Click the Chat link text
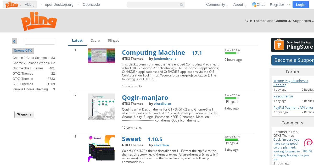Image resolution: width=314 pixels, height=165 pixels. (x=261, y=4)
